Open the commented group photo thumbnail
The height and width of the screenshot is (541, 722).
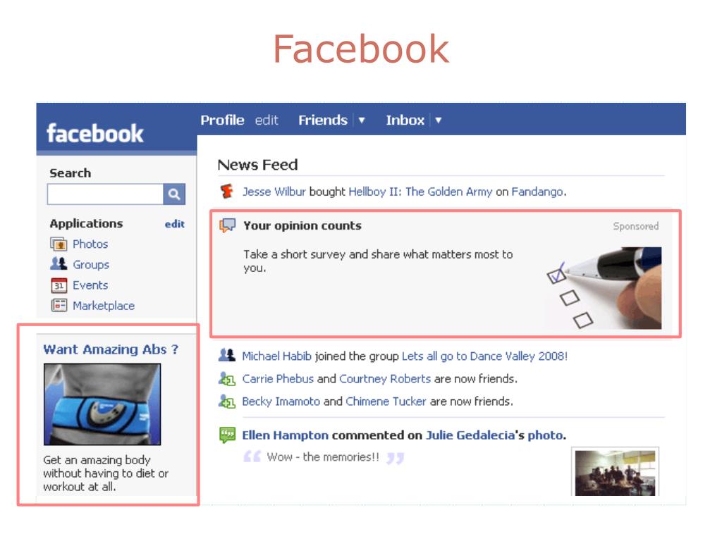point(615,473)
